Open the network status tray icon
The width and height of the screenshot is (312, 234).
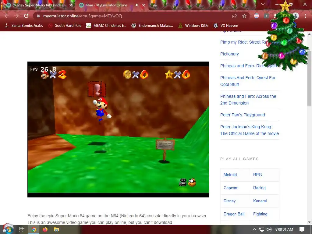[262, 229]
